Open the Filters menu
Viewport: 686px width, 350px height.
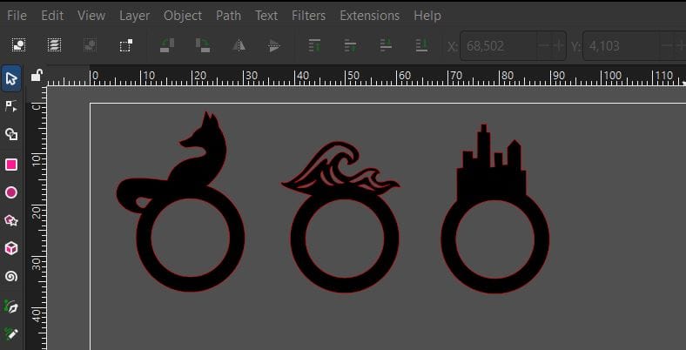pos(308,16)
